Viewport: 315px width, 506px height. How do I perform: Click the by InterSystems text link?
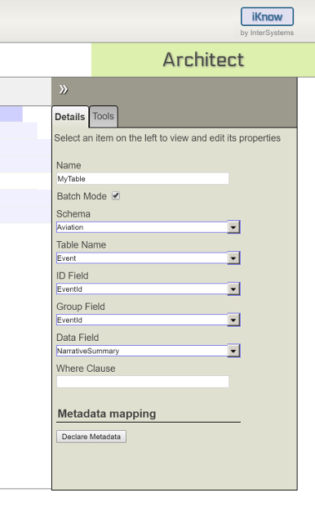click(x=267, y=33)
